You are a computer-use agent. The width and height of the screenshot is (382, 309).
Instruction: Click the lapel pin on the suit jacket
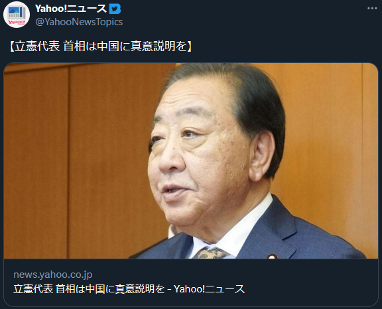point(272,257)
